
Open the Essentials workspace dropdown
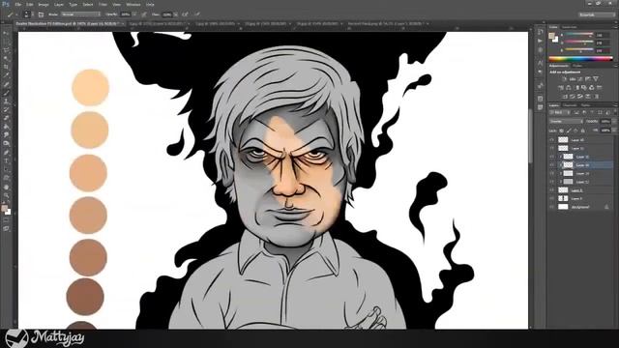pos(598,14)
